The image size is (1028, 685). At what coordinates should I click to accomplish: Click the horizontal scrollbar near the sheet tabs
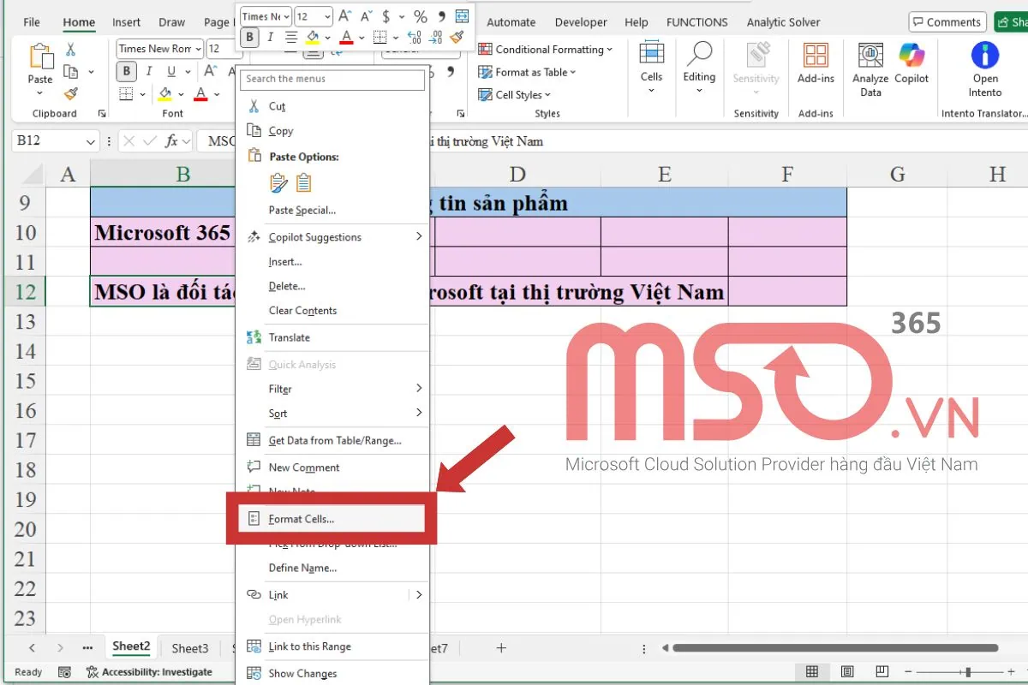coord(835,648)
